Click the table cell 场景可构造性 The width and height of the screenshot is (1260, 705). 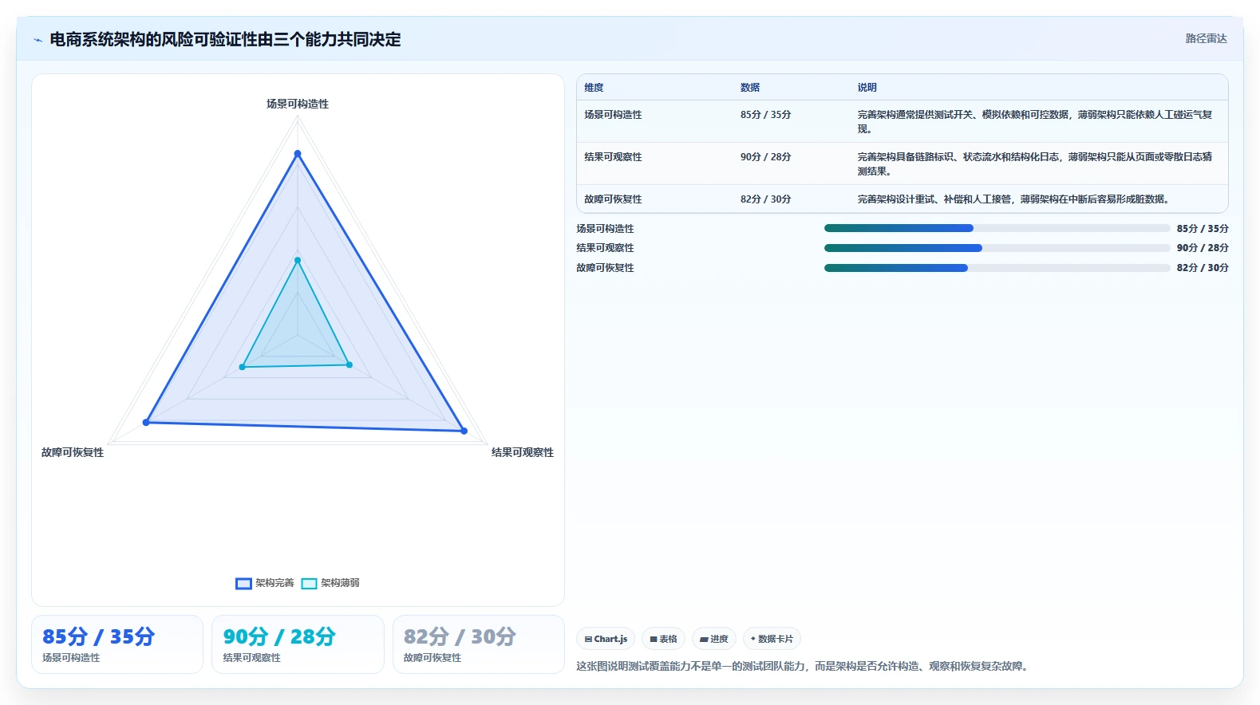(613, 115)
